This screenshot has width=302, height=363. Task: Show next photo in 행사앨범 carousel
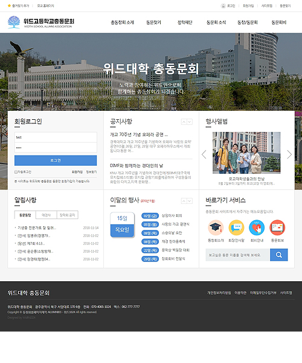(289, 154)
